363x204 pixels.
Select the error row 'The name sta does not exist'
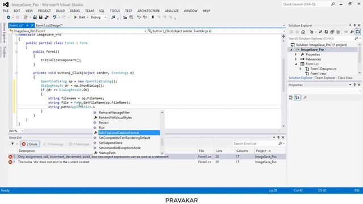(147, 162)
